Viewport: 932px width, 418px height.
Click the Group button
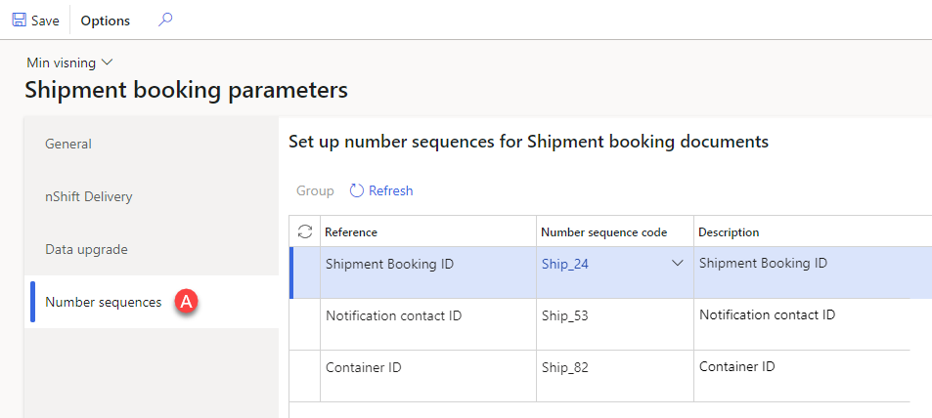tap(315, 190)
